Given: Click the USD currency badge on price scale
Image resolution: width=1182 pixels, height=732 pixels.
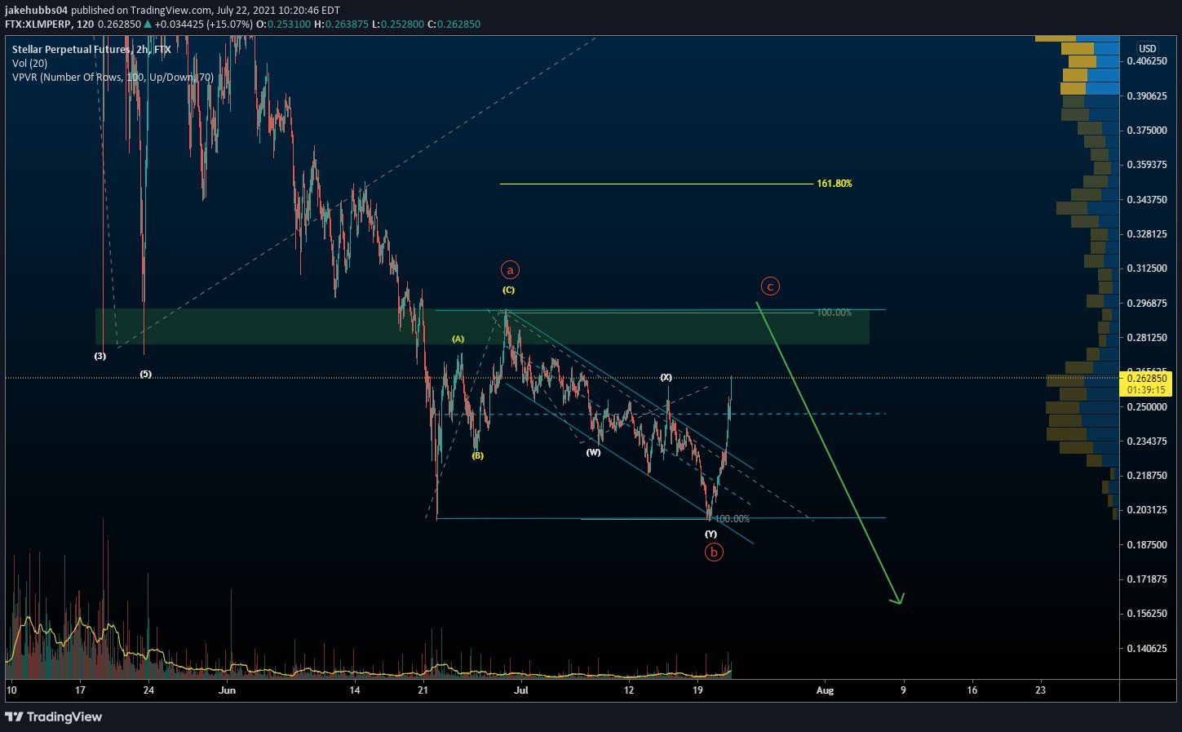Looking at the screenshot, I should [1146, 49].
